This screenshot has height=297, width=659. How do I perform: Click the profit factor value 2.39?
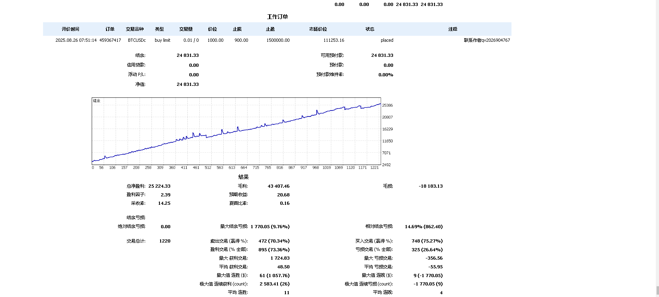[x=165, y=195]
